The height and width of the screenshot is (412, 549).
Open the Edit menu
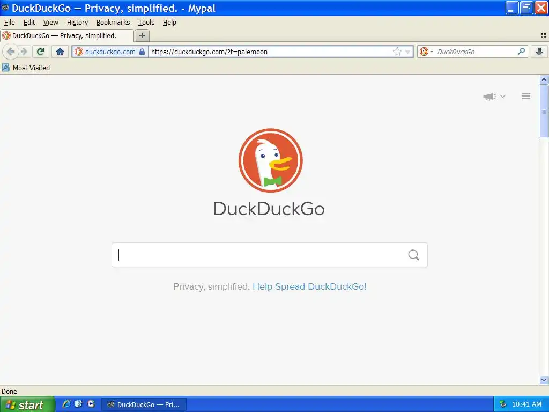[29, 23]
